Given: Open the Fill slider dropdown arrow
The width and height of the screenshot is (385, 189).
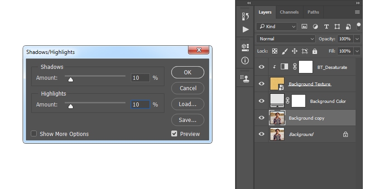Looking at the screenshot, I should pyautogui.click(x=357, y=51).
